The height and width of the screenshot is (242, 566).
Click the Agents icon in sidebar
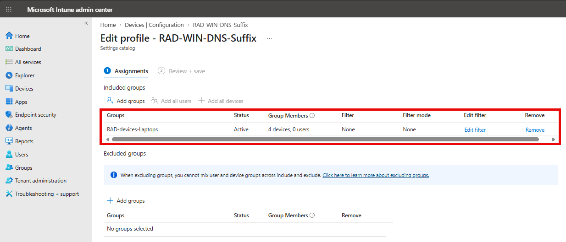click(x=9, y=128)
